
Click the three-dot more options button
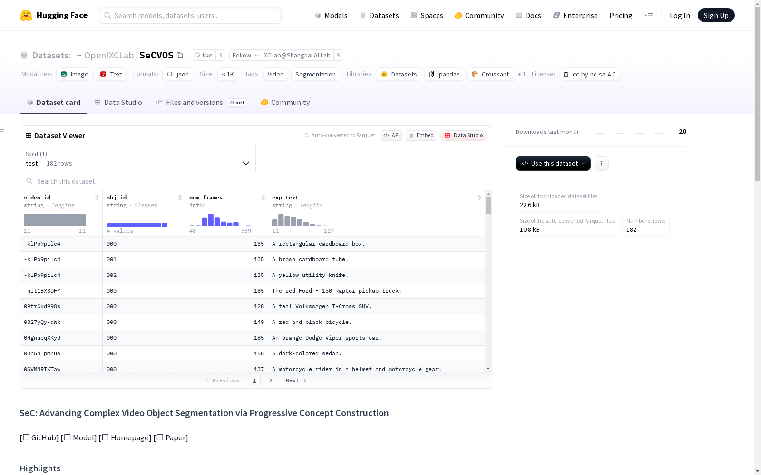pos(602,163)
